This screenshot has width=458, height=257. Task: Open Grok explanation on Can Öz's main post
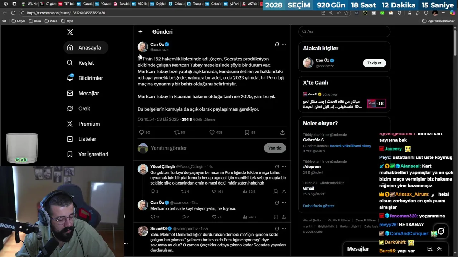point(277,45)
